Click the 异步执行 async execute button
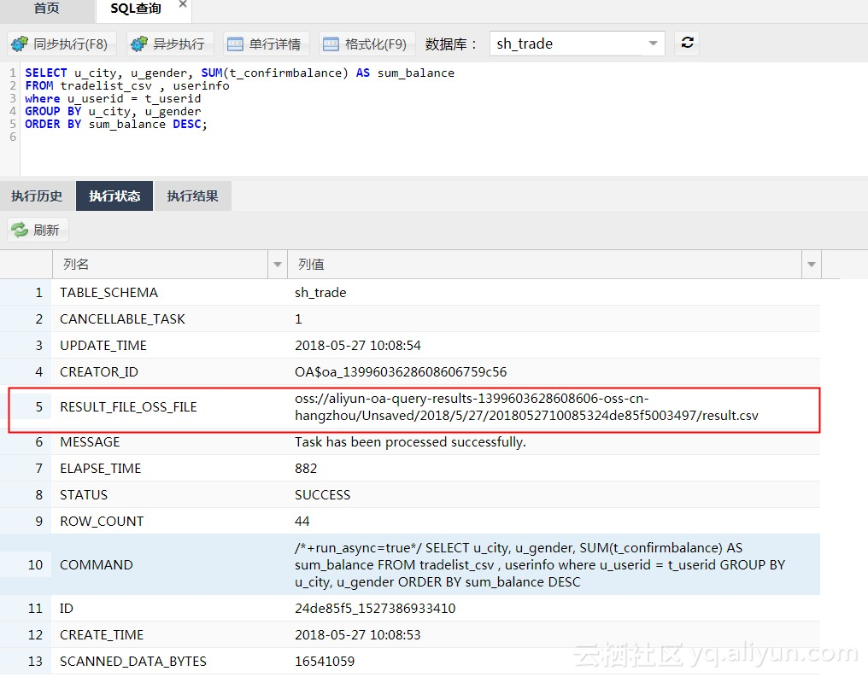The image size is (868, 677). pyautogui.click(x=170, y=44)
